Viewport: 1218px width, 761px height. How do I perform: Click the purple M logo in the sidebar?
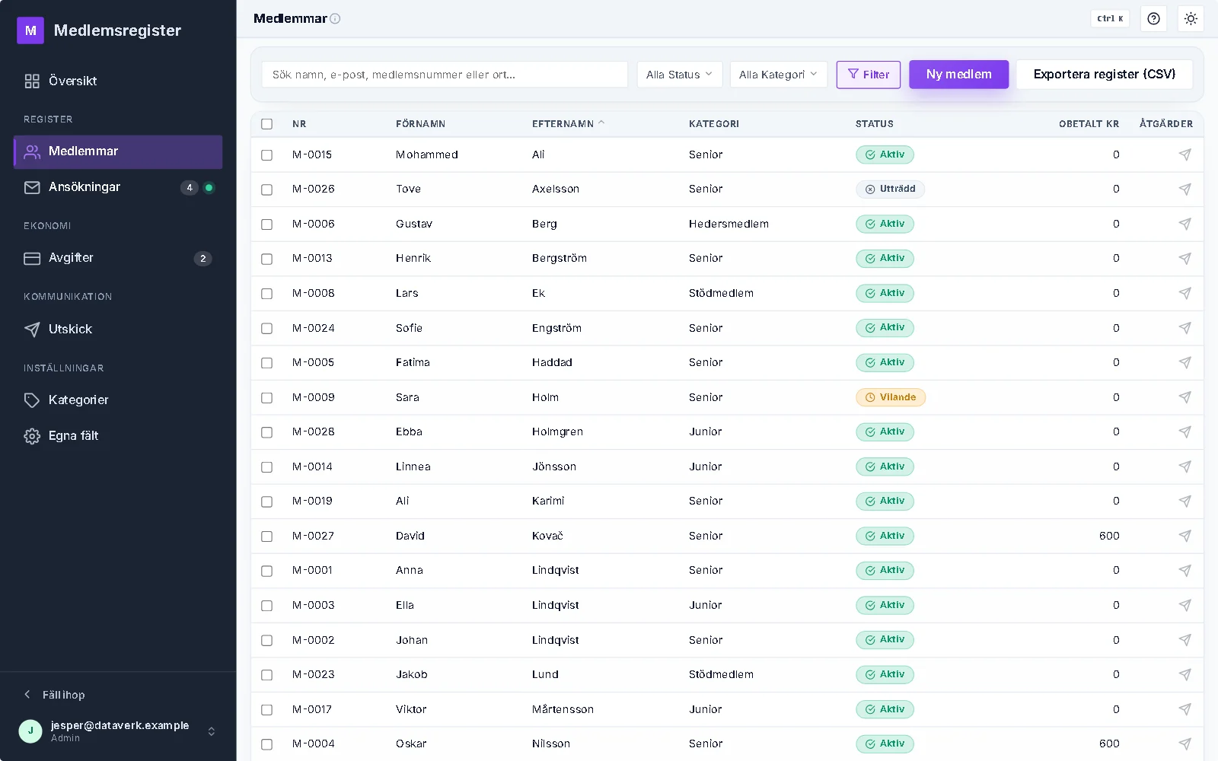point(30,30)
